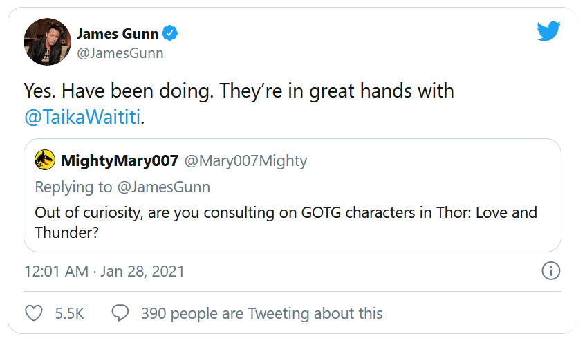585x343 pixels.
Task: Click the quoted tweet header row's empty area
Action: point(429,161)
